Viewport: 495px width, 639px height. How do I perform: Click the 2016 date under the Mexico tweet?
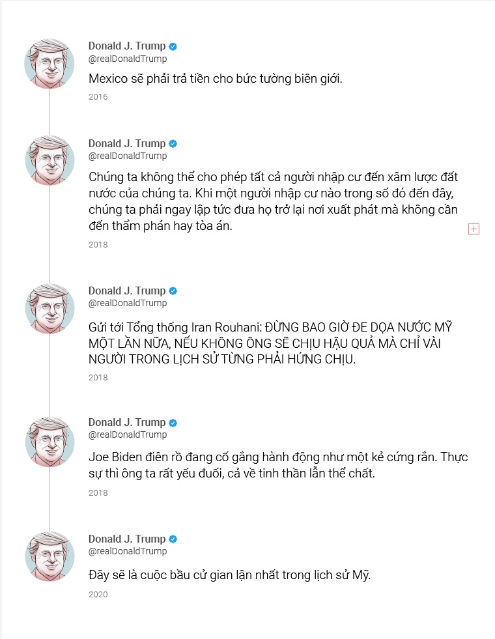tap(98, 96)
